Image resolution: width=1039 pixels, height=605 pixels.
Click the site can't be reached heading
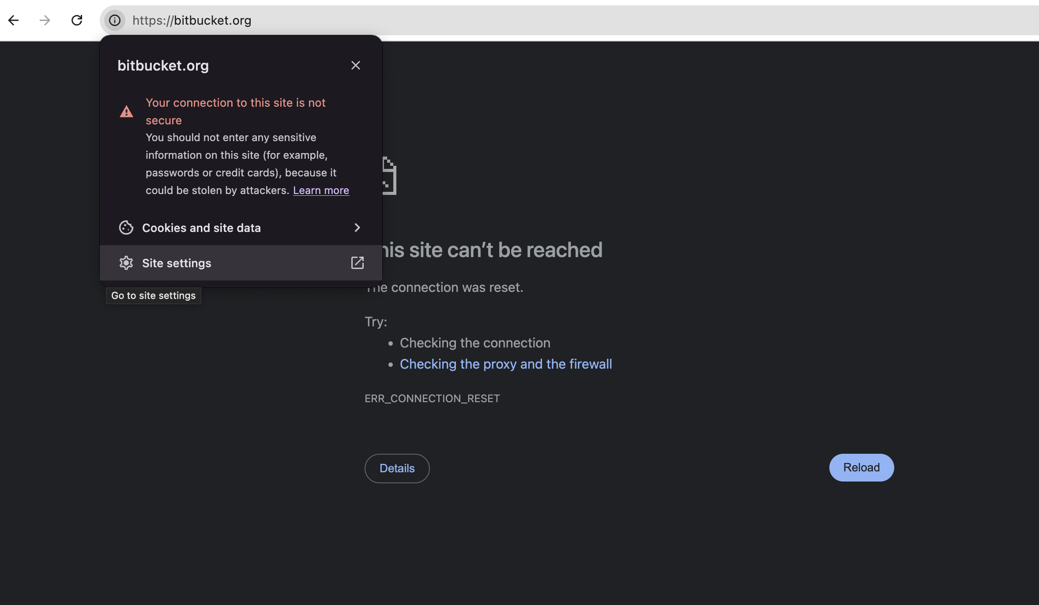point(492,250)
